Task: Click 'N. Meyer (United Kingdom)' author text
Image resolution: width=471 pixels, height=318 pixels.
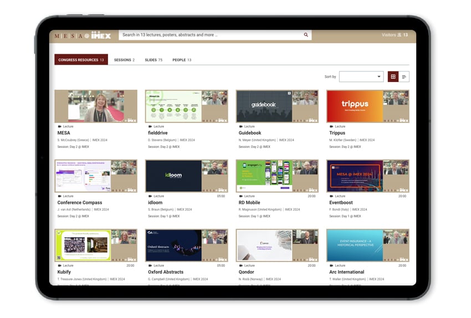Action: coord(257,140)
